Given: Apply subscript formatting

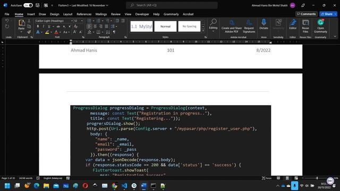Looking at the screenshot, I should (64, 27).
